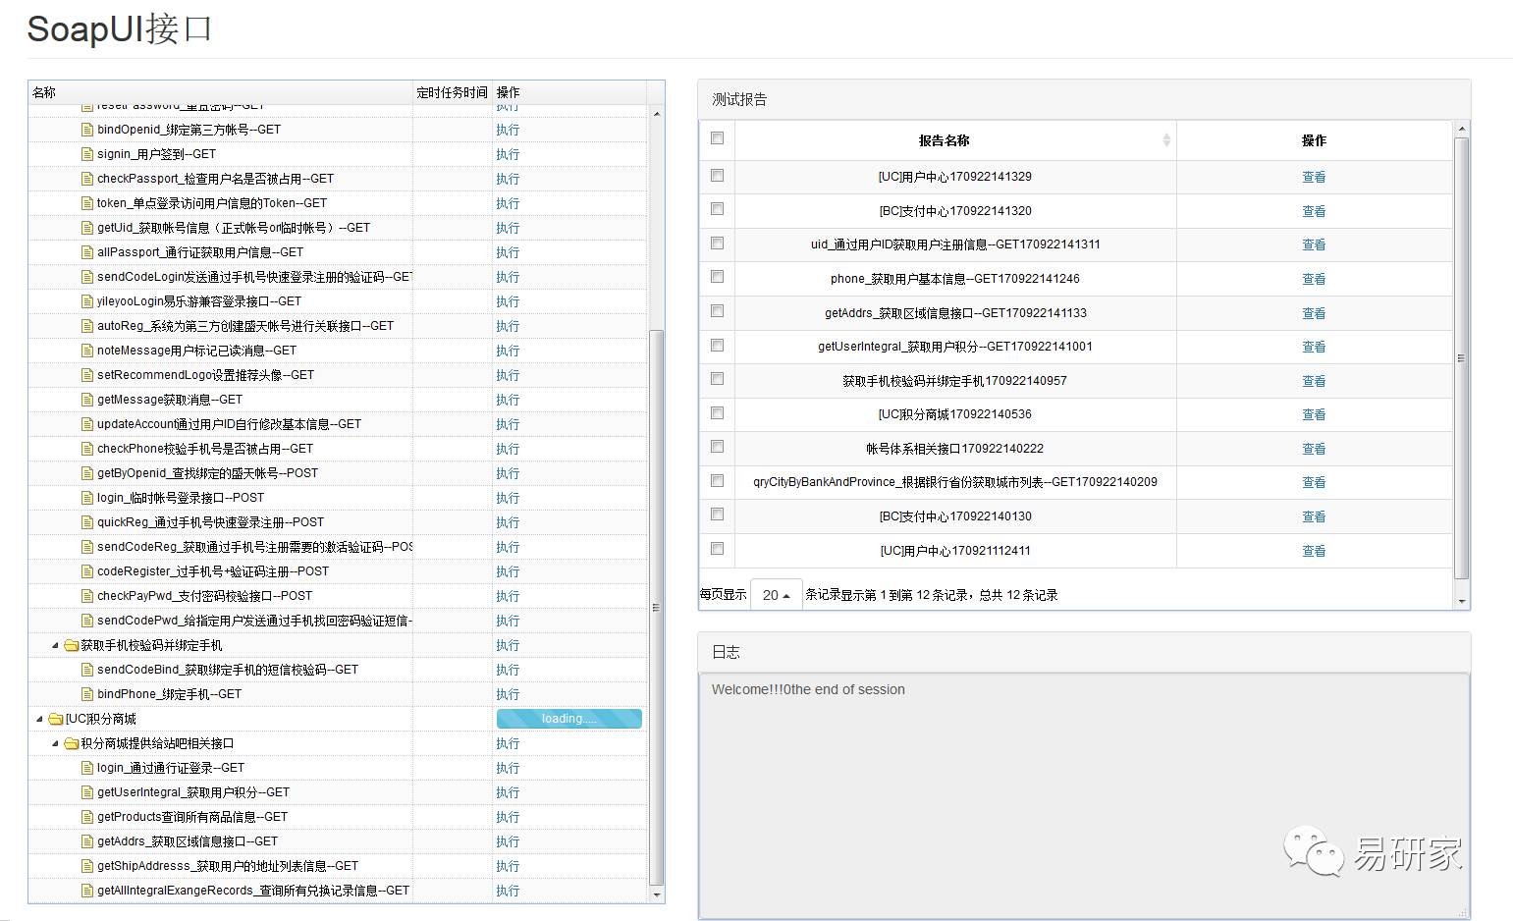The width and height of the screenshot is (1513, 921).
Task: Click the 操作 header in interface tree
Action: [x=508, y=92]
